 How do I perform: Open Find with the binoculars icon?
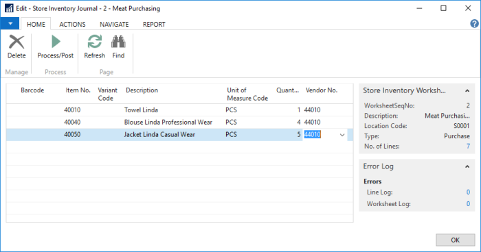[118, 47]
